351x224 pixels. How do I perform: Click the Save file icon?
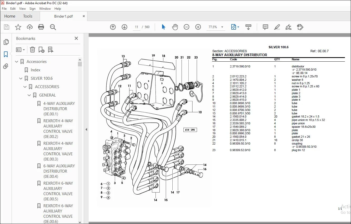point(7,27)
